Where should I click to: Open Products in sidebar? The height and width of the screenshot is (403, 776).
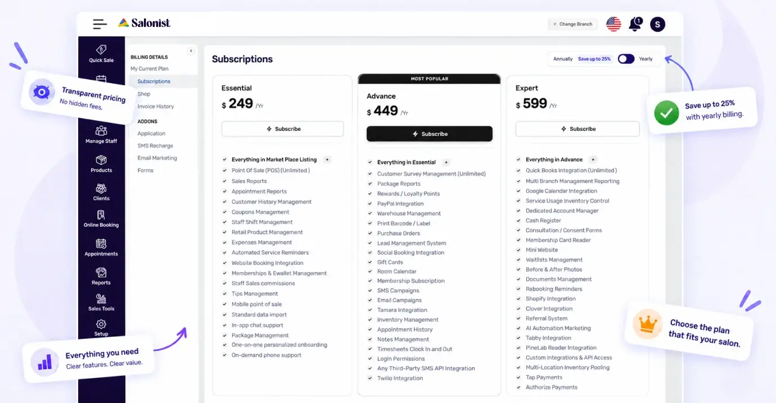(101, 164)
